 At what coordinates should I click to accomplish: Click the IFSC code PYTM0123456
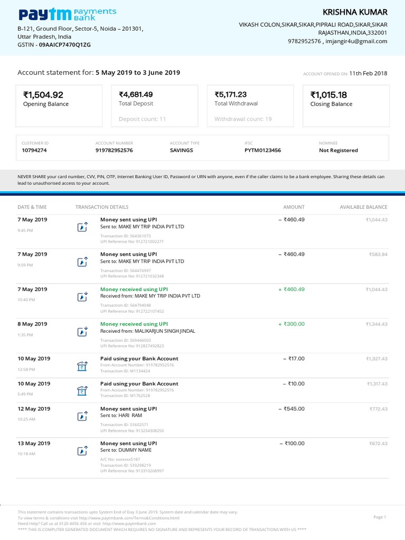[x=263, y=150]
